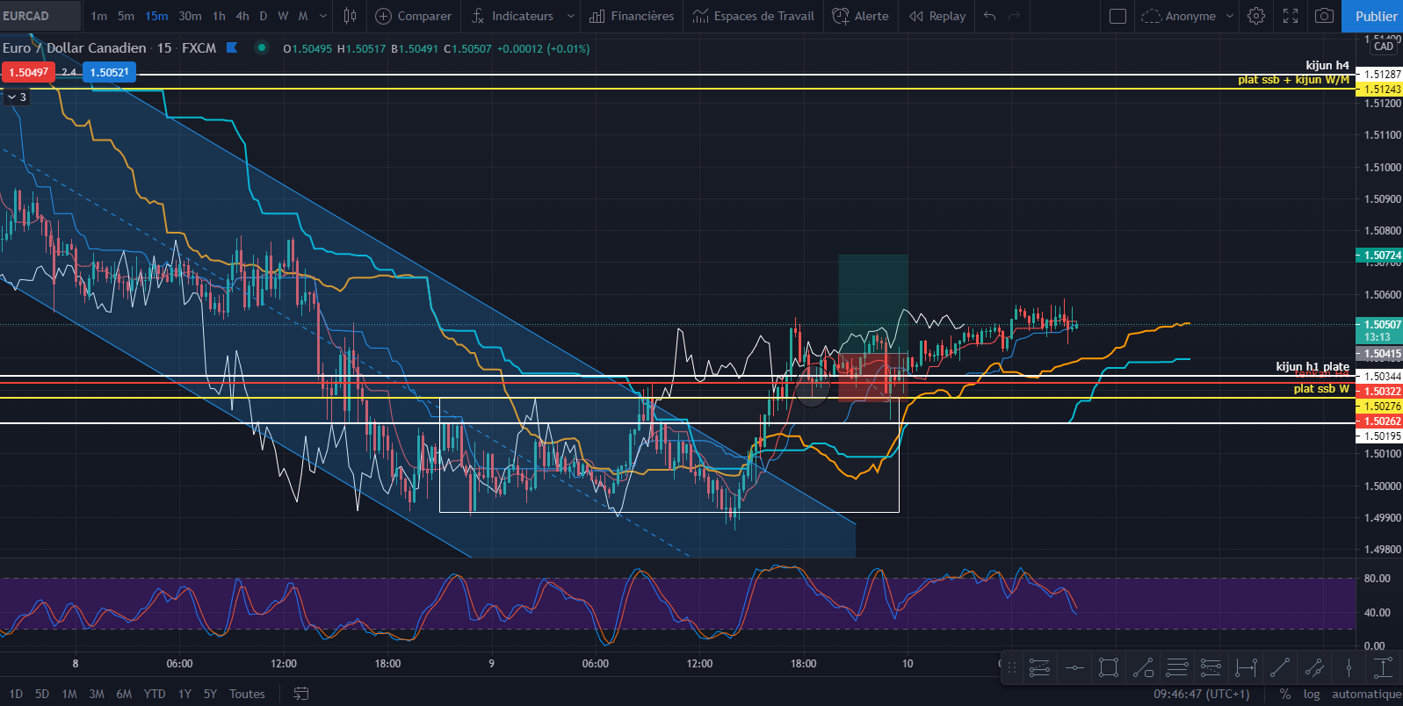Switch to the 4h timeframe

point(242,16)
